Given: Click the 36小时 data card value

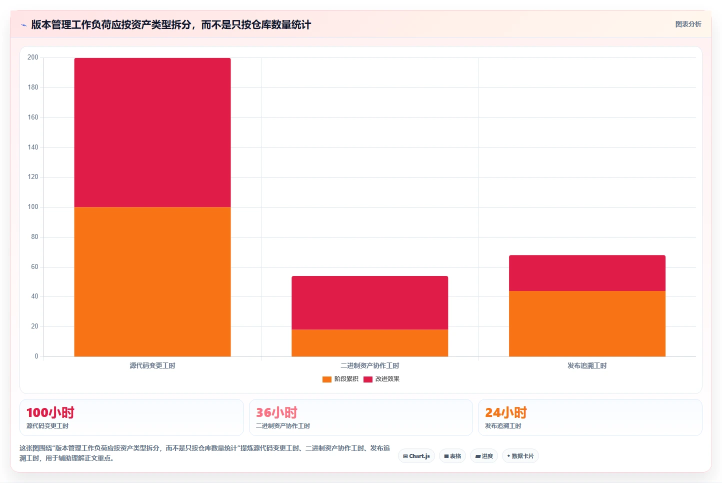Looking at the screenshot, I should coord(276,412).
